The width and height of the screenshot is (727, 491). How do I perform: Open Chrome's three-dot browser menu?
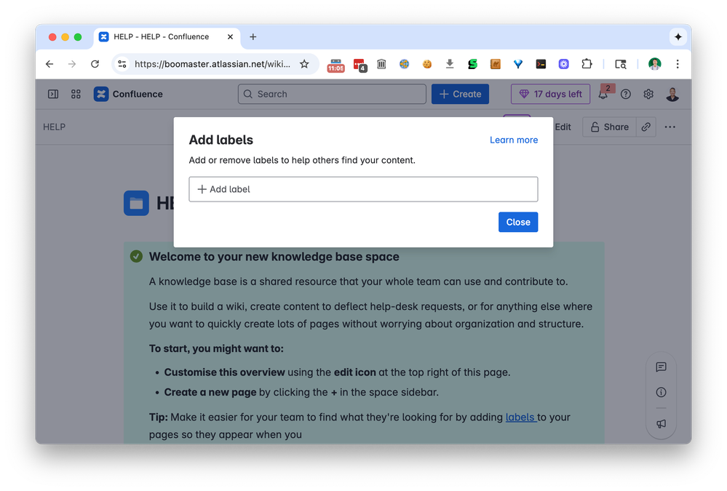pos(678,64)
